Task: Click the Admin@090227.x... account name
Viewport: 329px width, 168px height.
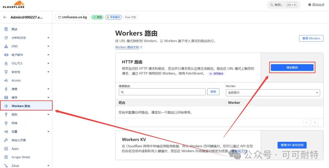Action: point(27,17)
